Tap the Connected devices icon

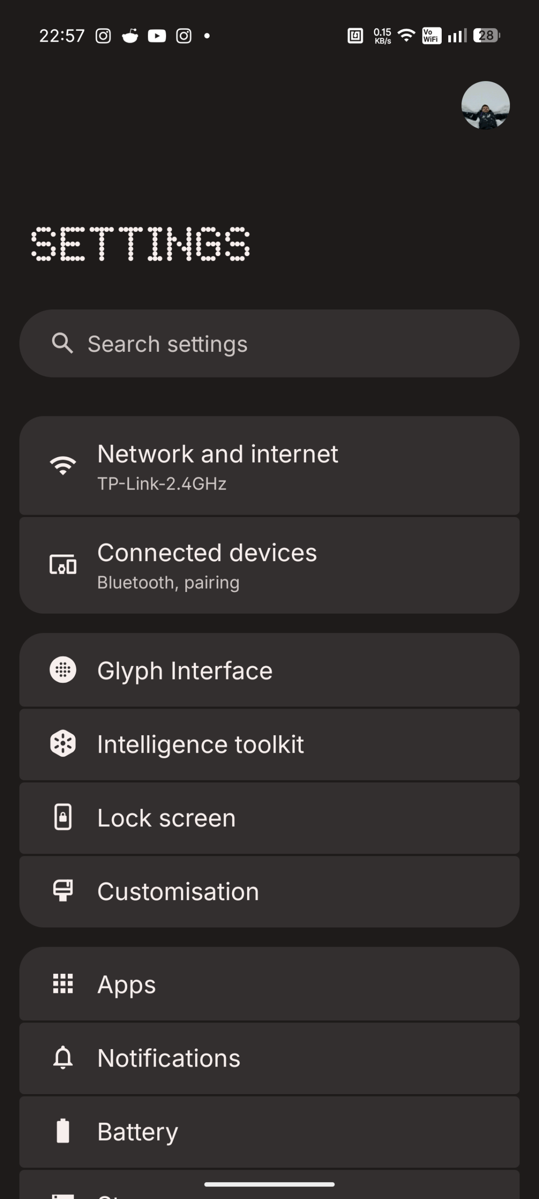pyautogui.click(x=63, y=564)
